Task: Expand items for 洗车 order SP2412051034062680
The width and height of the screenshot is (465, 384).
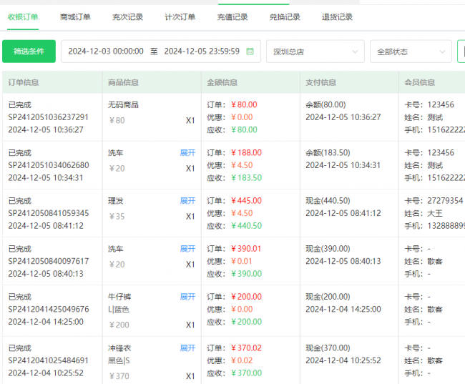Action: point(187,153)
